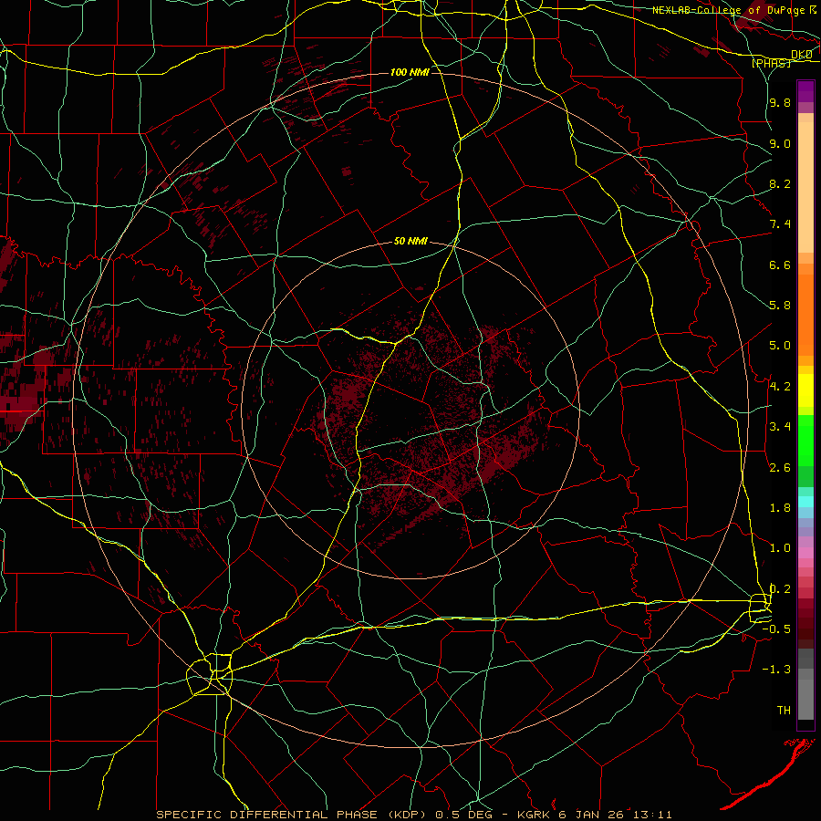The height and width of the screenshot is (821, 821).
Task: Click the TH label on the scale
Action: point(784,711)
